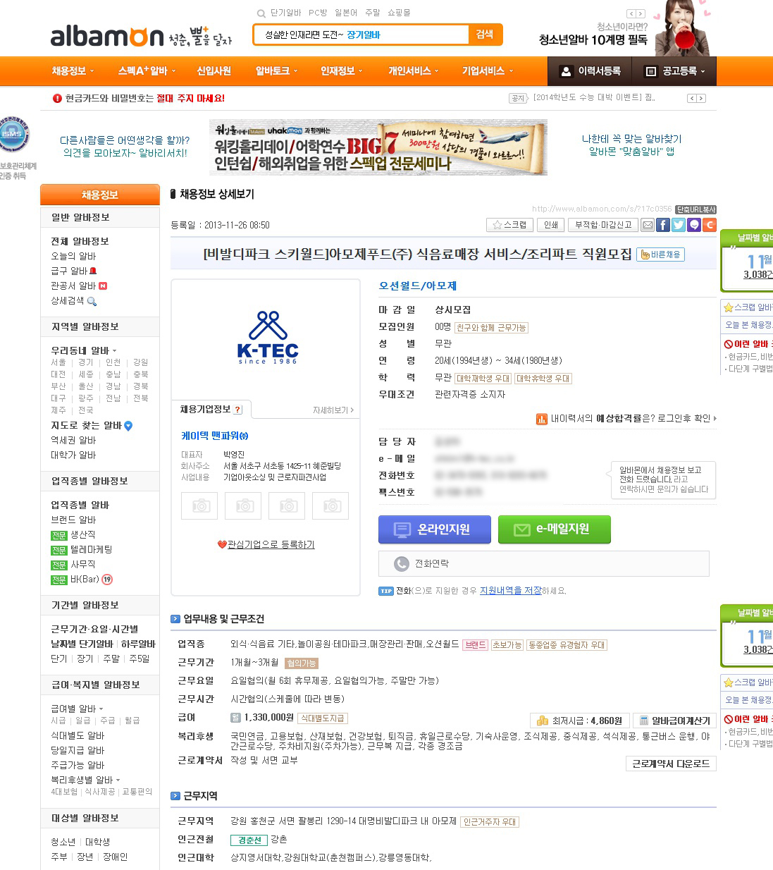Click magnifier icon beside 상세검색
Image resolution: width=773 pixels, height=870 pixels.
[x=92, y=301]
